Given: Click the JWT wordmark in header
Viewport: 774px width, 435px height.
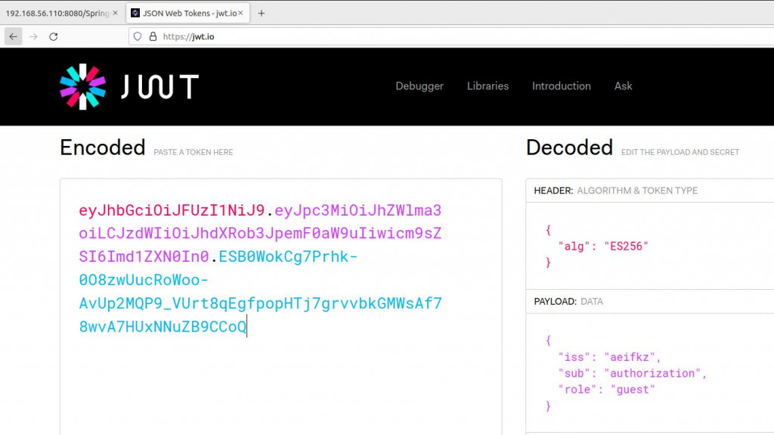Looking at the screenshot, I should [160, 86].
